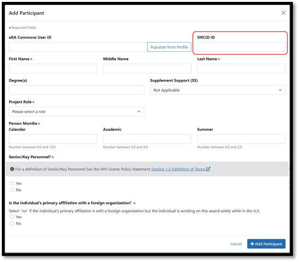Viewport: 299px width, 262px height.
Task: Choose No for foreign organization affiliation
Action: pos(12,223)
